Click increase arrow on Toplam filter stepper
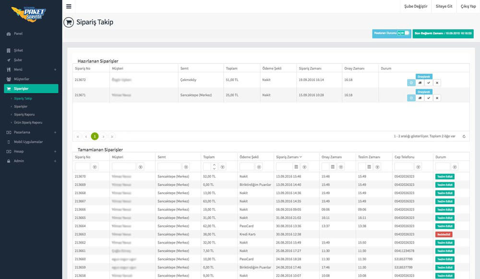Image resolution: width=480 pixels, height=279 pixels. point(214,165)
